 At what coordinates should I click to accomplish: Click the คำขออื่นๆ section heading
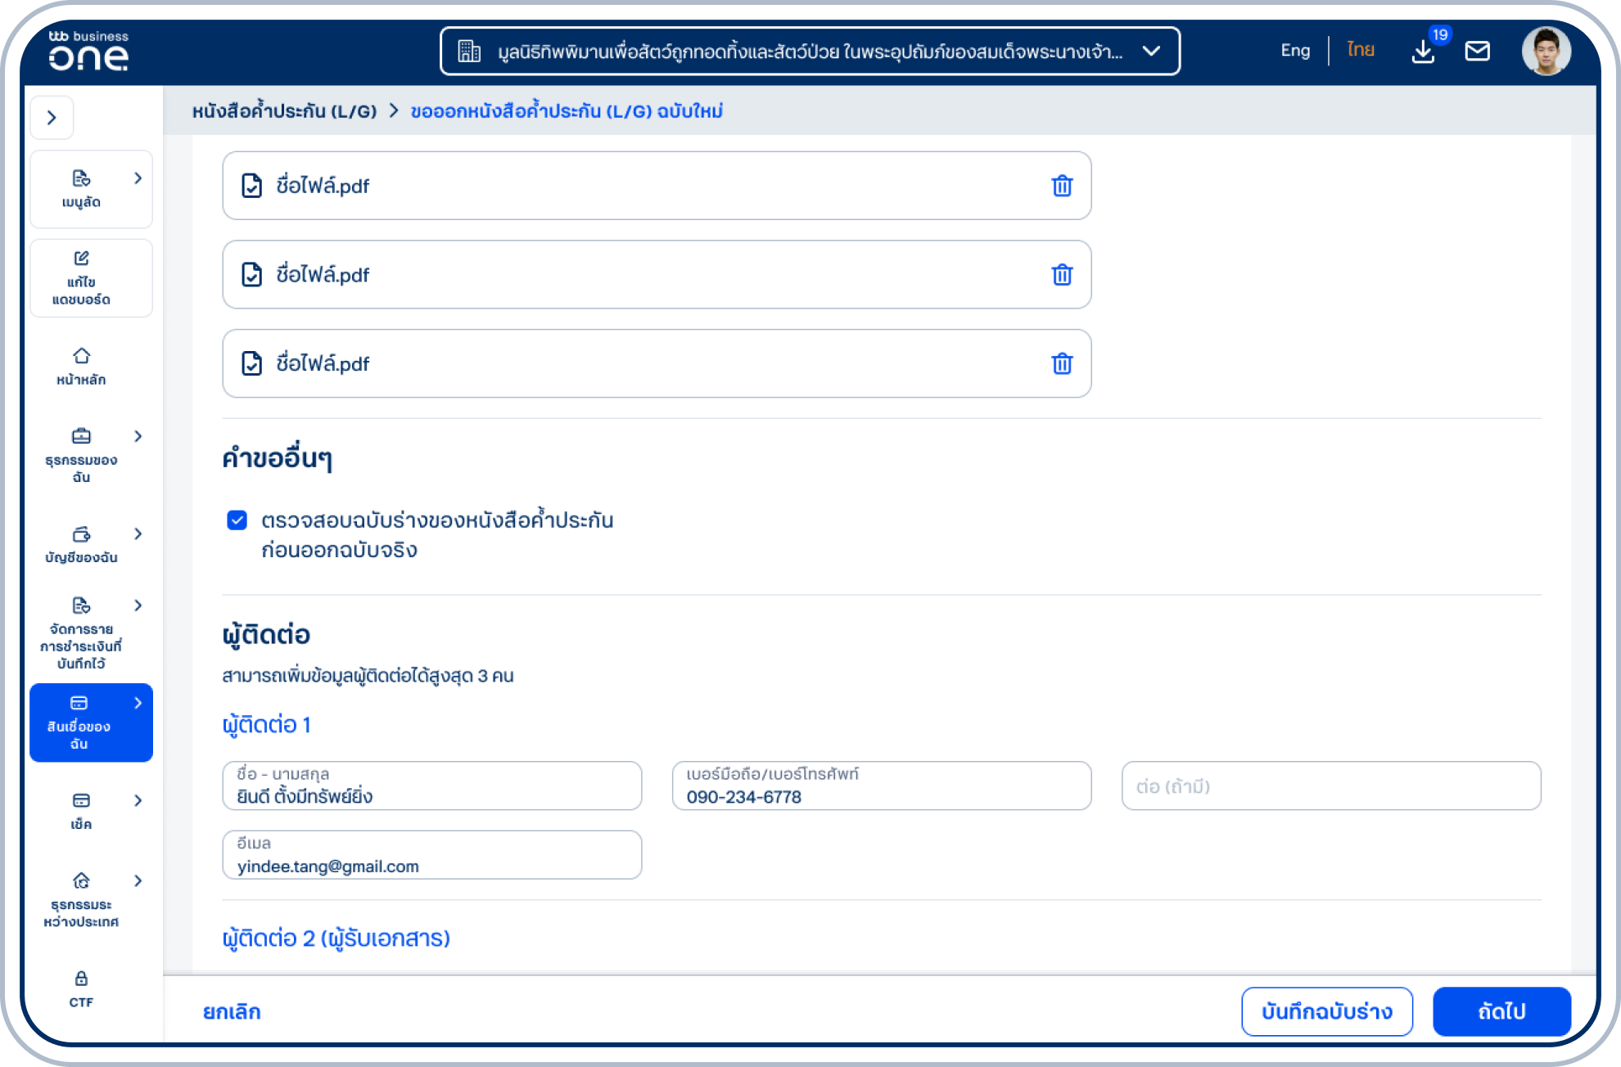point(277,457)
